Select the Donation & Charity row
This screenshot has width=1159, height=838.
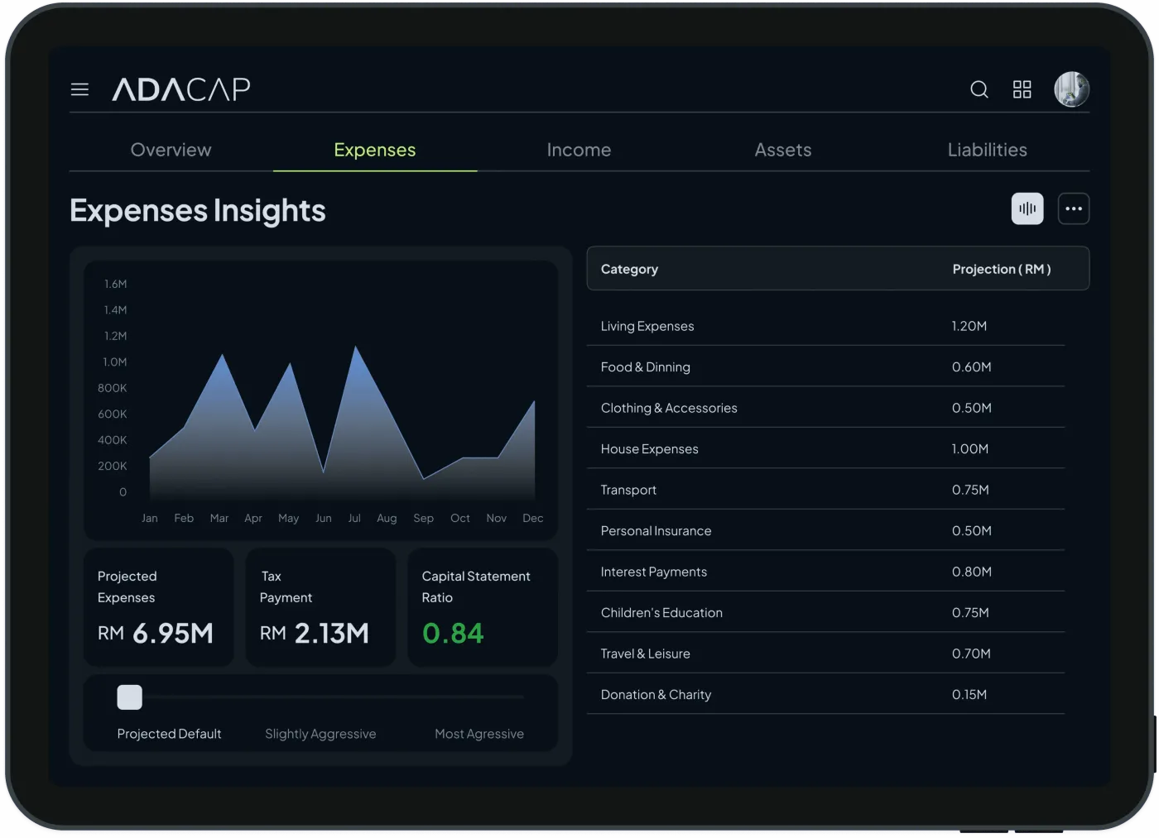[x=826, y=694]
